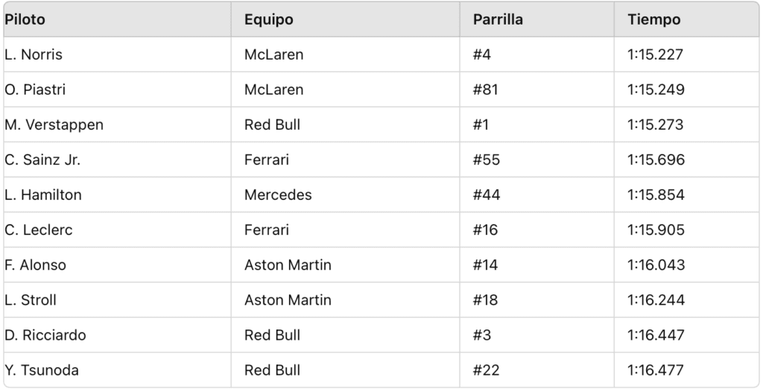
Task: Click the Mercedes team cell
Action: (278, 194)
